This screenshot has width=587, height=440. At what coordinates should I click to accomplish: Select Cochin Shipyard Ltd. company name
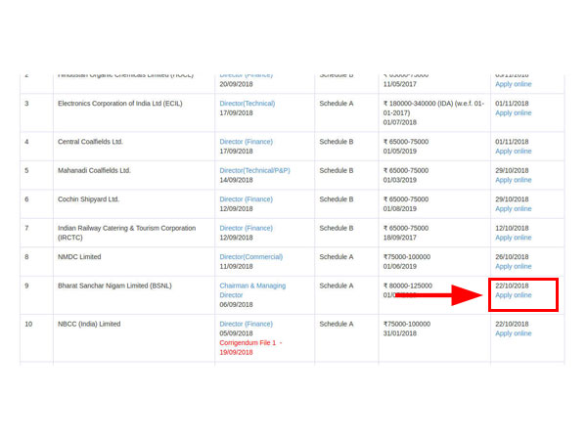tap(88, 199)
